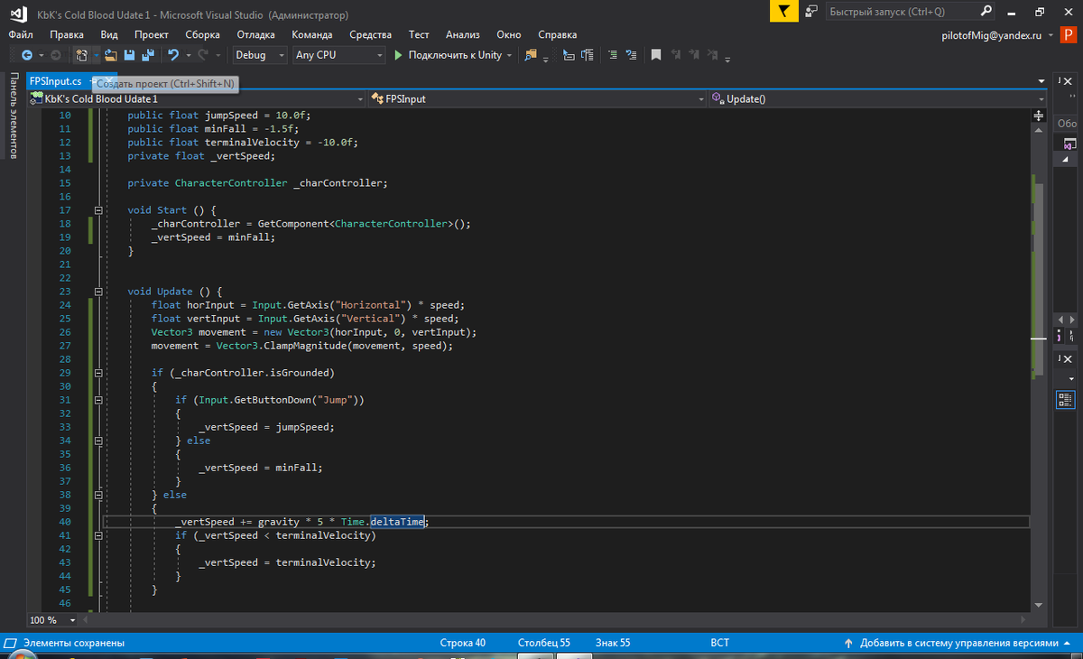
Task: Click the icon right after the toolbar separator
Action: click(569, 55)
